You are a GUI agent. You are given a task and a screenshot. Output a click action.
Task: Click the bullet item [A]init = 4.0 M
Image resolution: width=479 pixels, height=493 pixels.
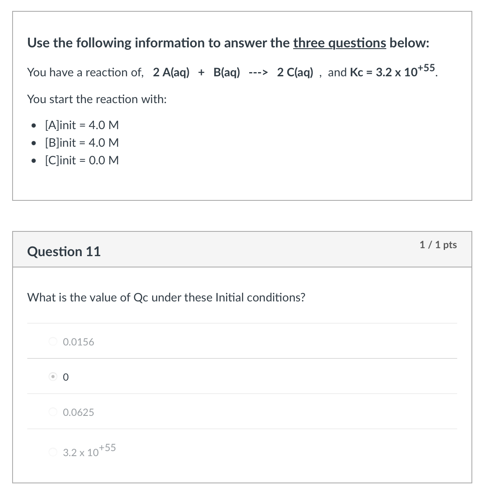tap(81, 125)
